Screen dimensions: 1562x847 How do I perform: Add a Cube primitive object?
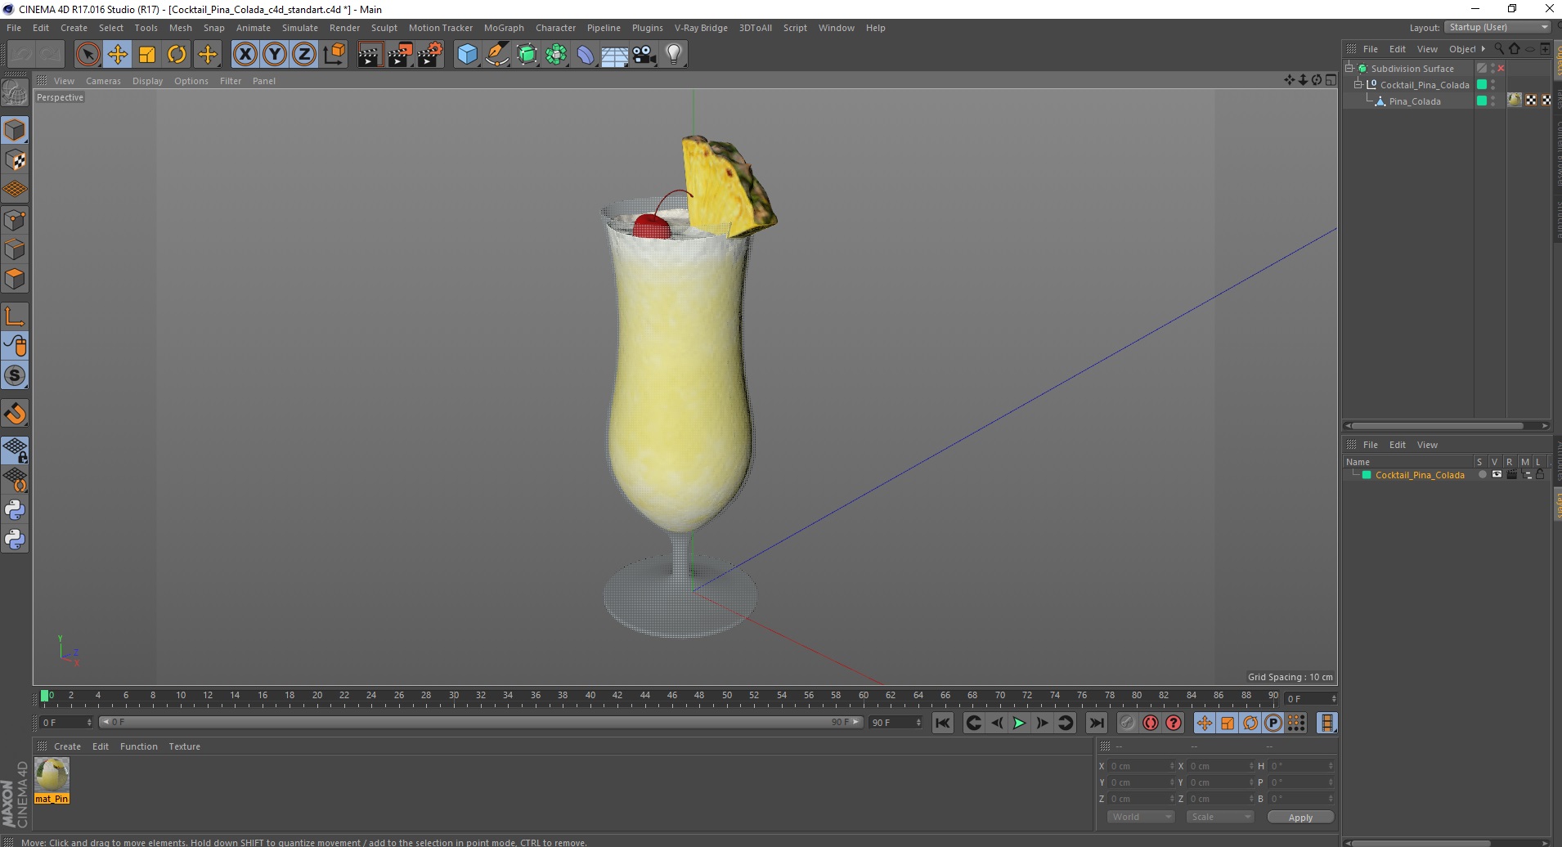click(x=467, y=55)
